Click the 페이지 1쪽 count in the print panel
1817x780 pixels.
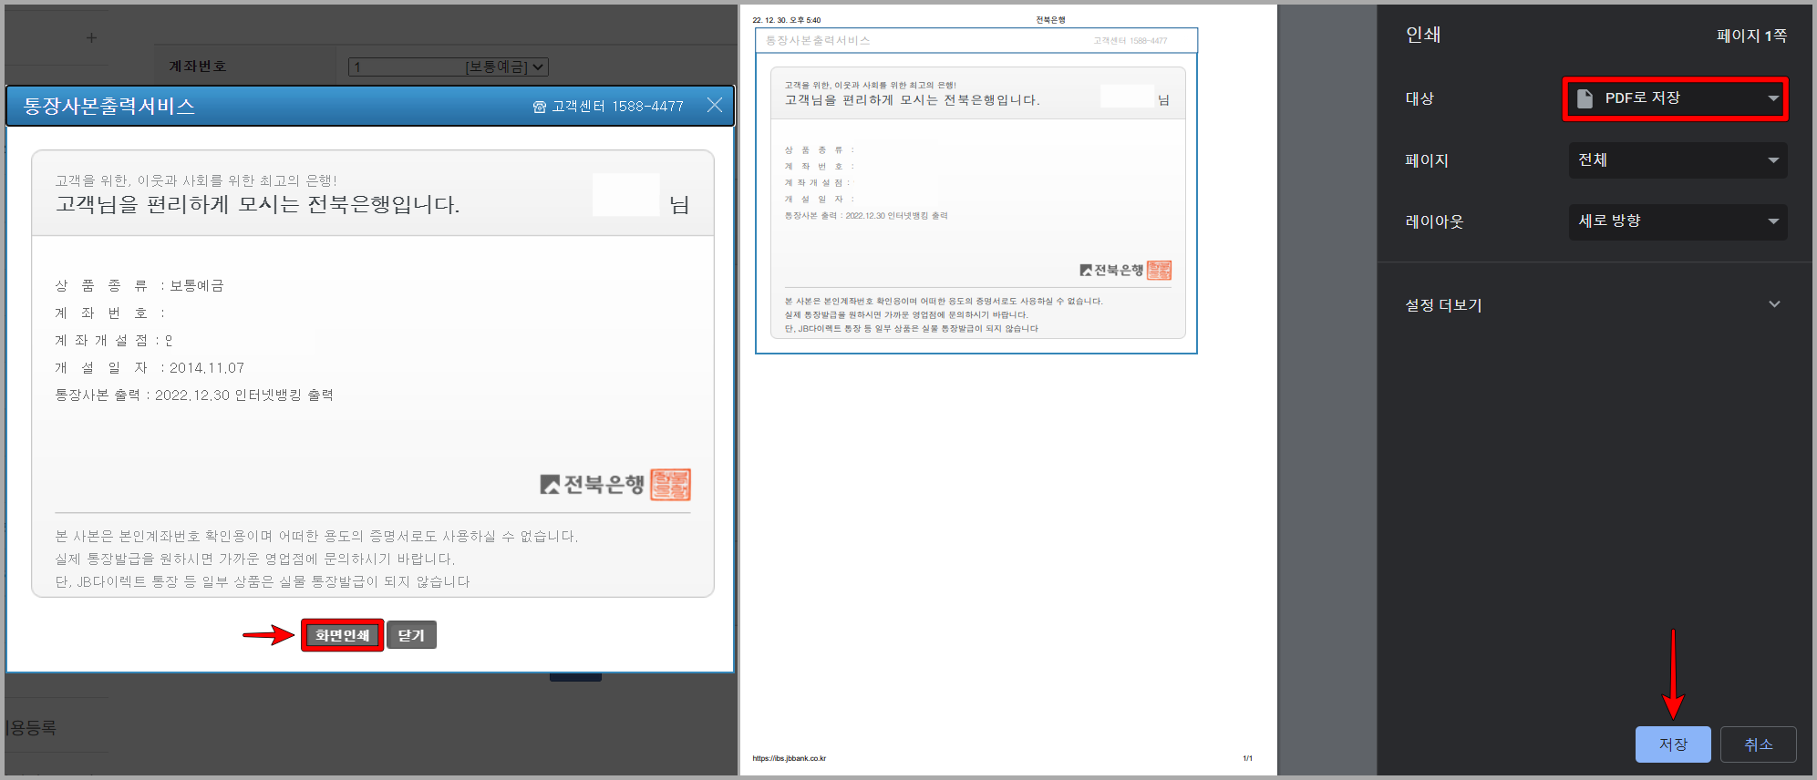(1751, 36)
